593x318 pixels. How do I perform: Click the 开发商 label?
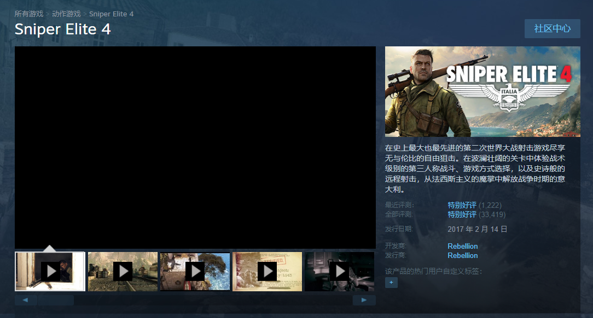tap(396, 246)
